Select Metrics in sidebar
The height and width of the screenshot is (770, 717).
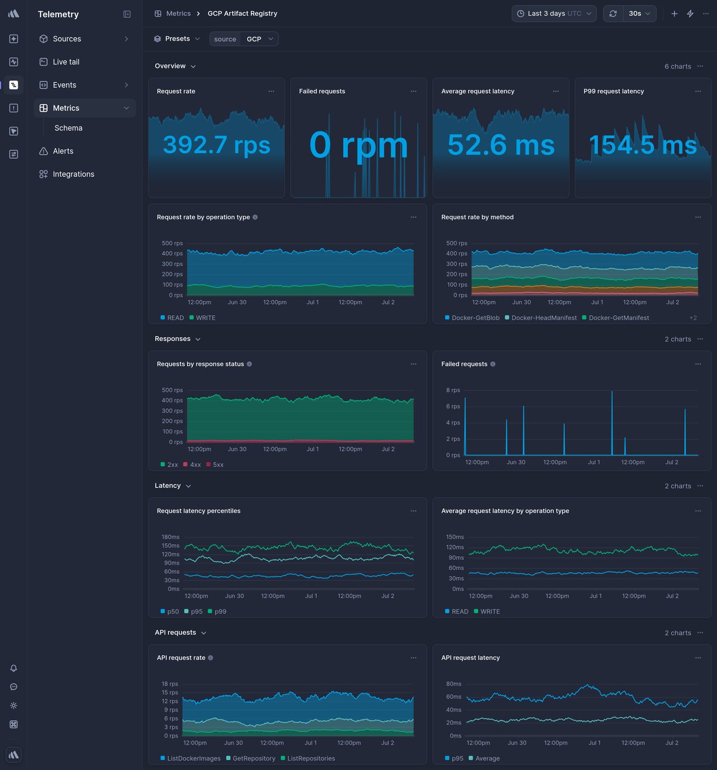(x=84, y=108)
